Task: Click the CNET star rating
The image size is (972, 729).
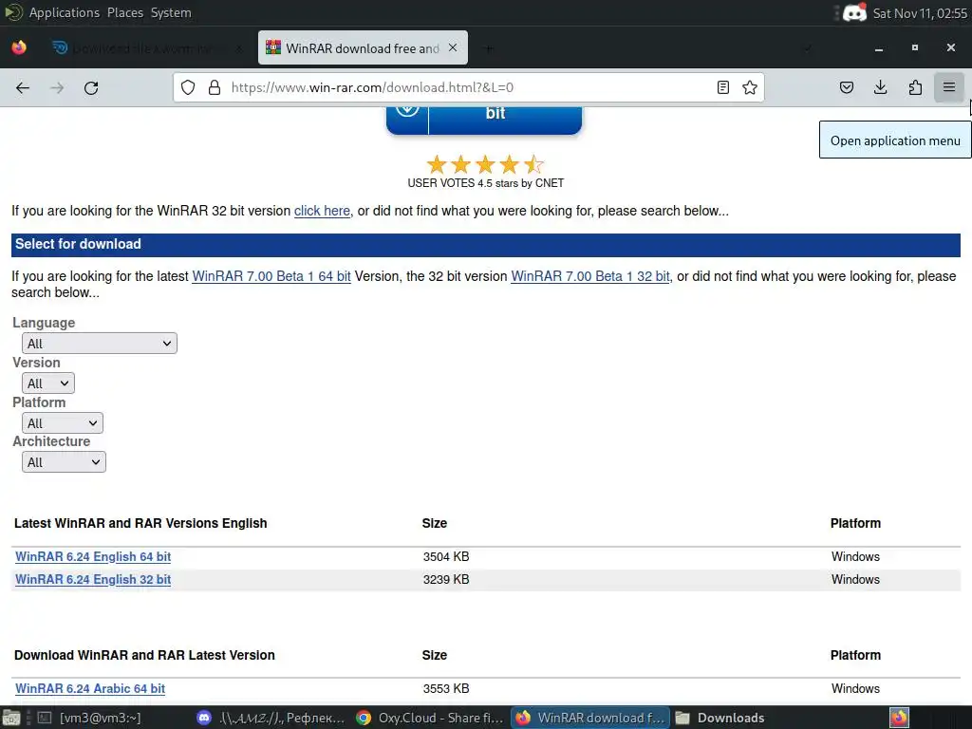Action: click(x=485, y=164)
